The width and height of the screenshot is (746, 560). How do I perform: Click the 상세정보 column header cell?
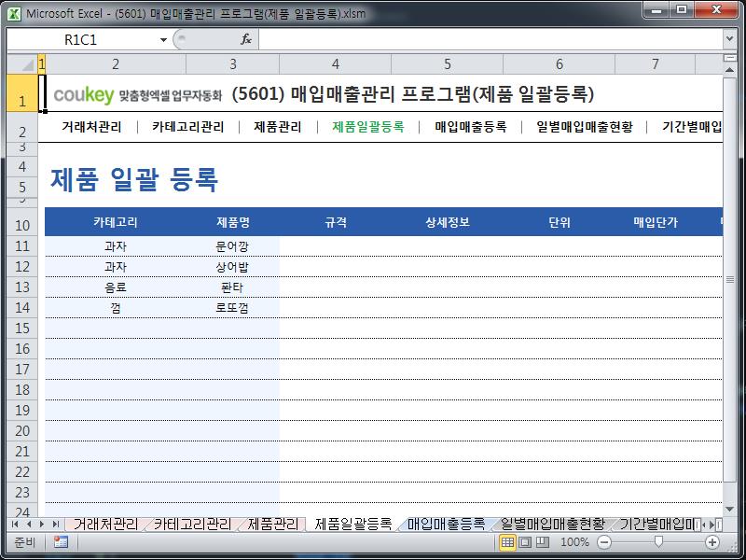(448, 222)
